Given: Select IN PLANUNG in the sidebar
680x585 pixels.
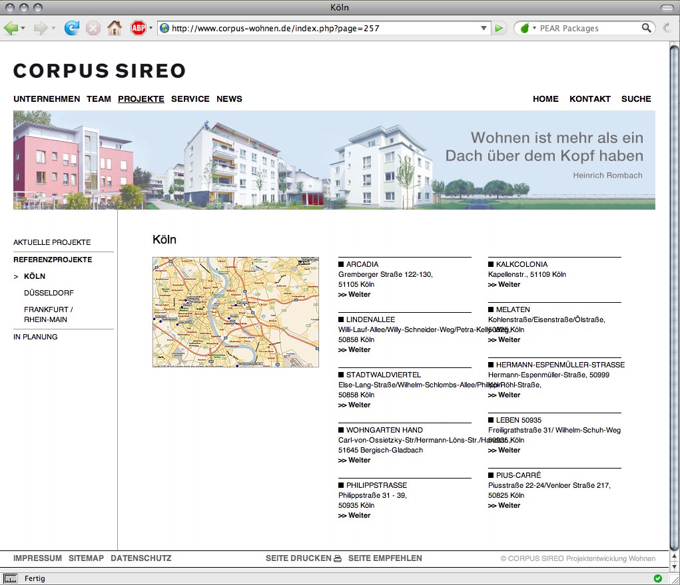Looking at the screenshot, I should click(x=35, y=337).
